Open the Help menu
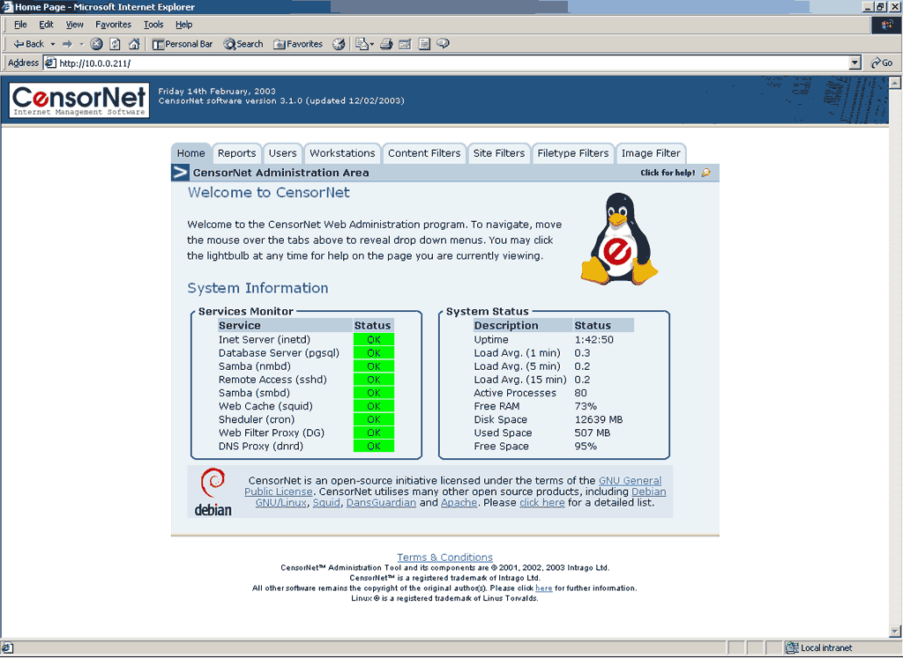This screenshot has width=903, height=658. [183, 24]
